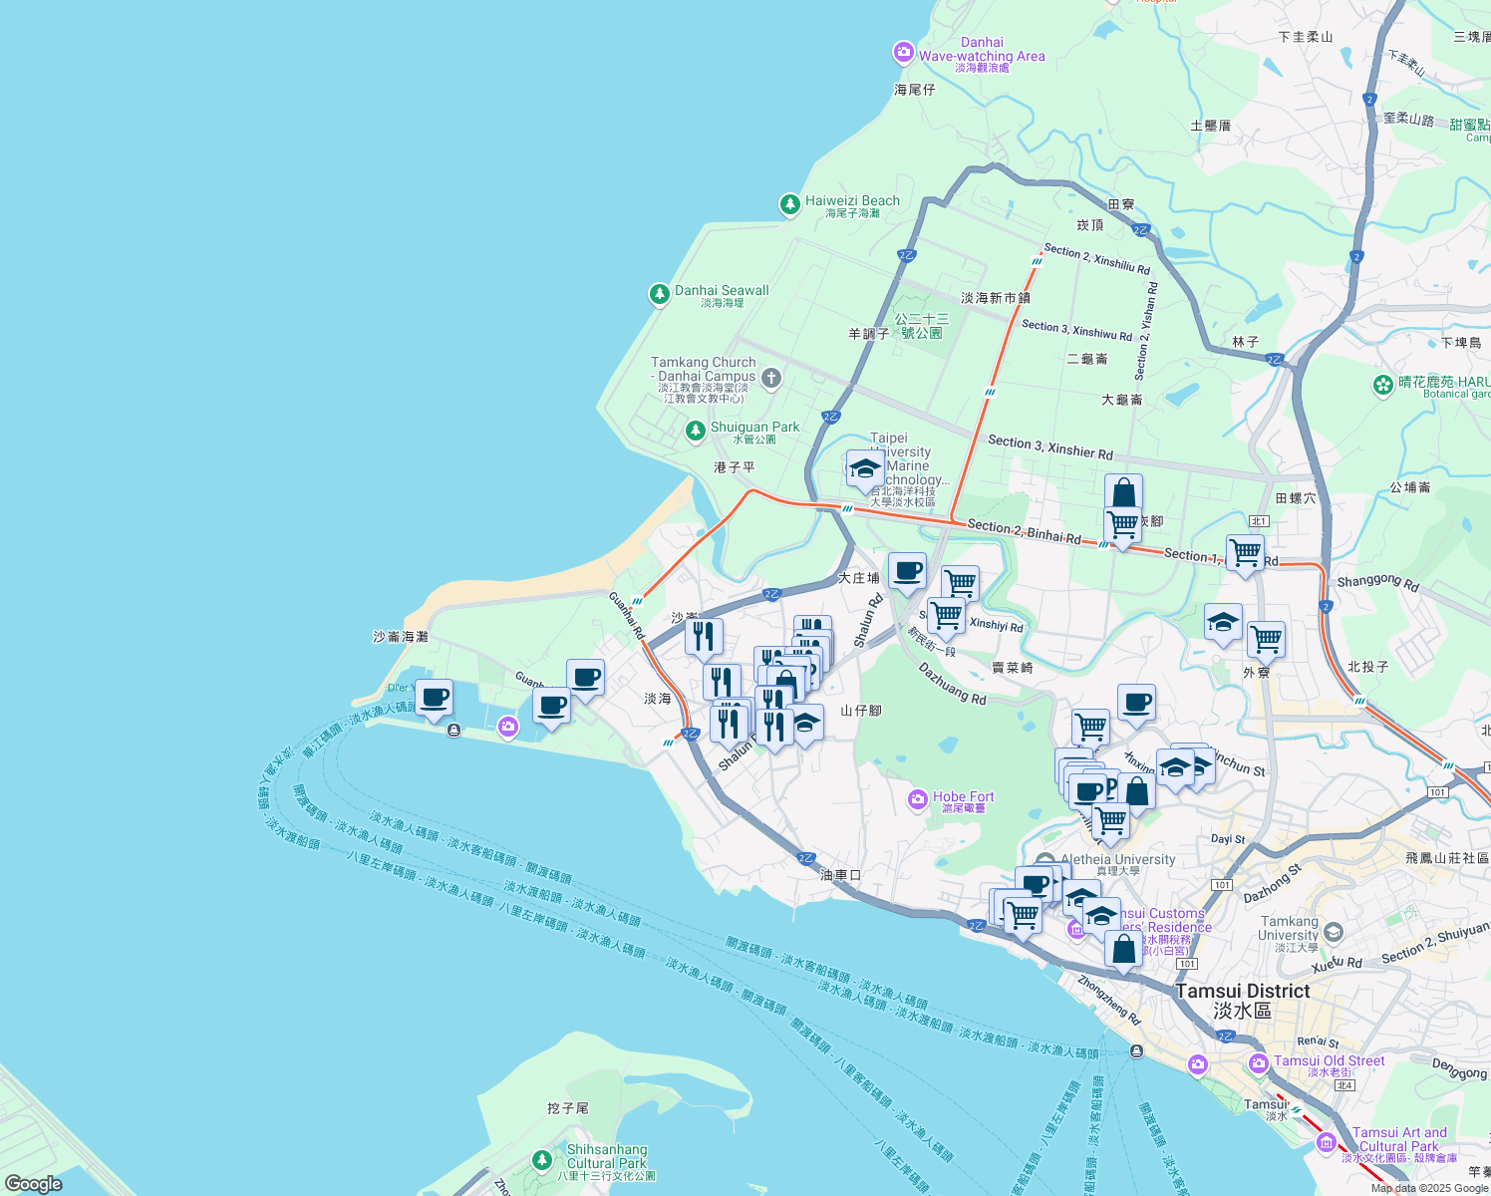Image resolution: width=1491 pixels, height=1196 pixels.
Task: Click coffee cup marker north of Xinchun St
Action: (1136, 705)
